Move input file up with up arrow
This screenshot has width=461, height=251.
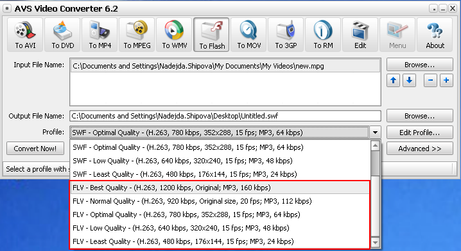click(x=394, y=80)
